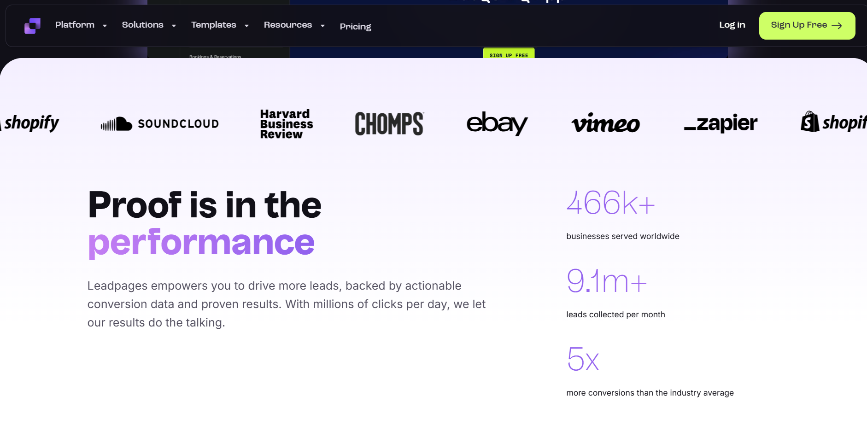Expand the Resources dropdown arrow
This screenshot has width=867, height=443.
[322, 26]
